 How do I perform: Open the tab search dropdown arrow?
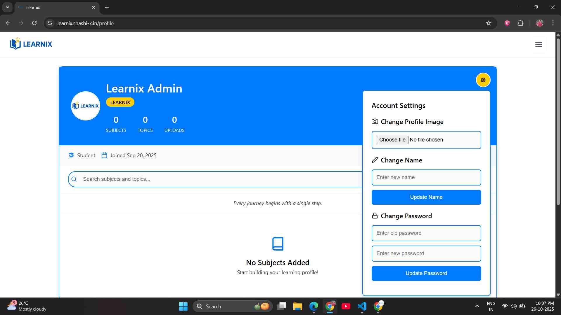pos(8,7)
